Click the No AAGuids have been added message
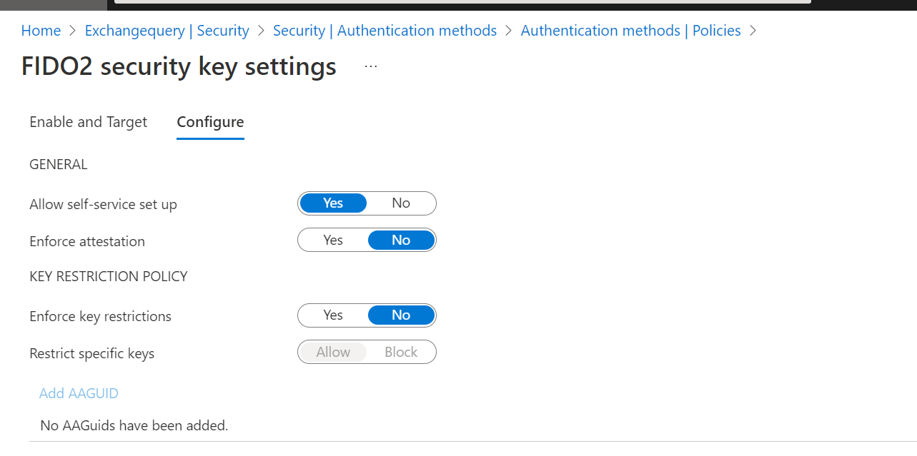The height and width of the screenshot is (456, 917). pyautogui.click(x=134, y=426)
